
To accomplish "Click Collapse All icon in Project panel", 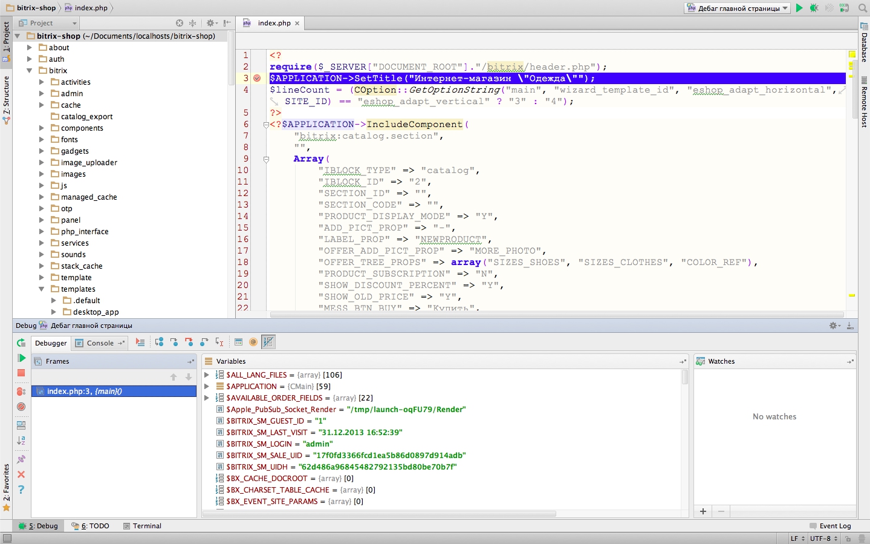I will coord(192,23).
